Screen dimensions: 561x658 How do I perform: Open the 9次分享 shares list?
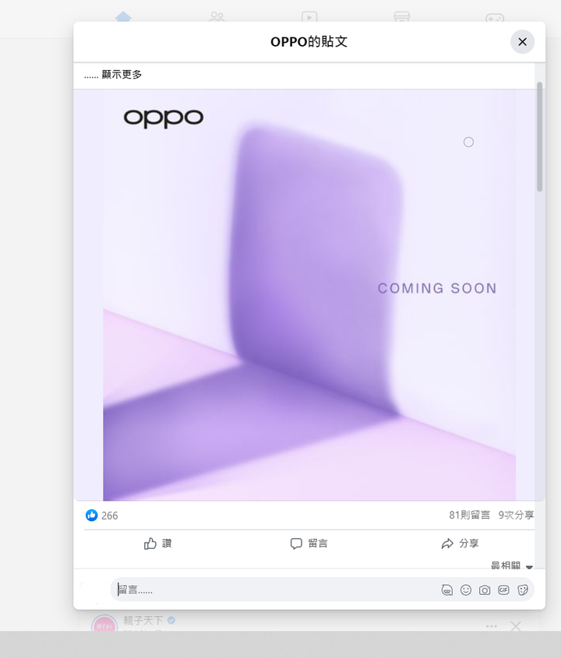click(516, 515)
